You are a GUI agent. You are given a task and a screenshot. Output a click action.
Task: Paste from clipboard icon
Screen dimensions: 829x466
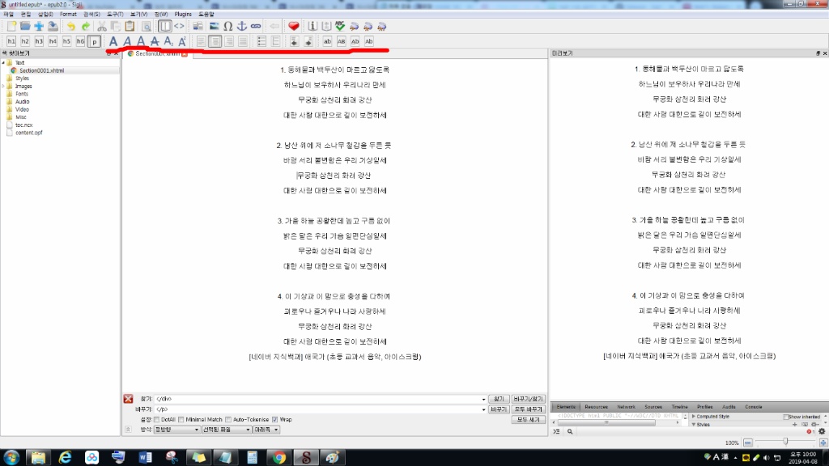pyautogui.click(x=130, y=26)
